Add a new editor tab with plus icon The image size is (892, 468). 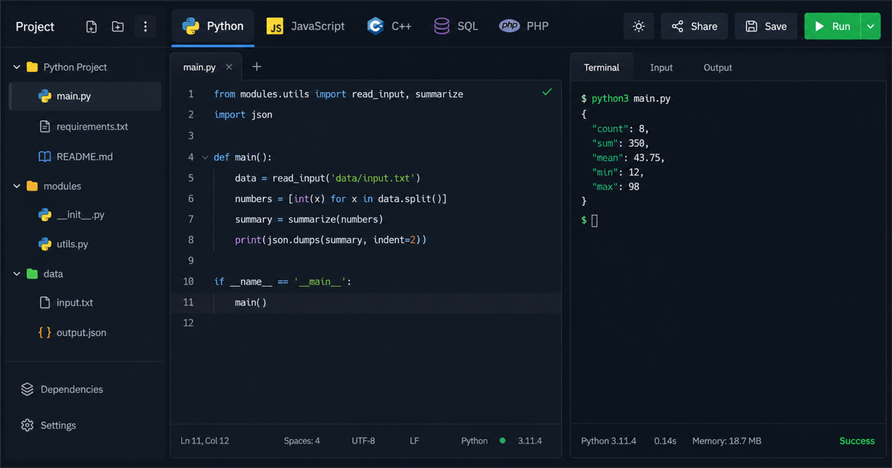[256, 67]
